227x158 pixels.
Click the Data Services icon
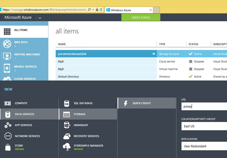coord(8,114)
